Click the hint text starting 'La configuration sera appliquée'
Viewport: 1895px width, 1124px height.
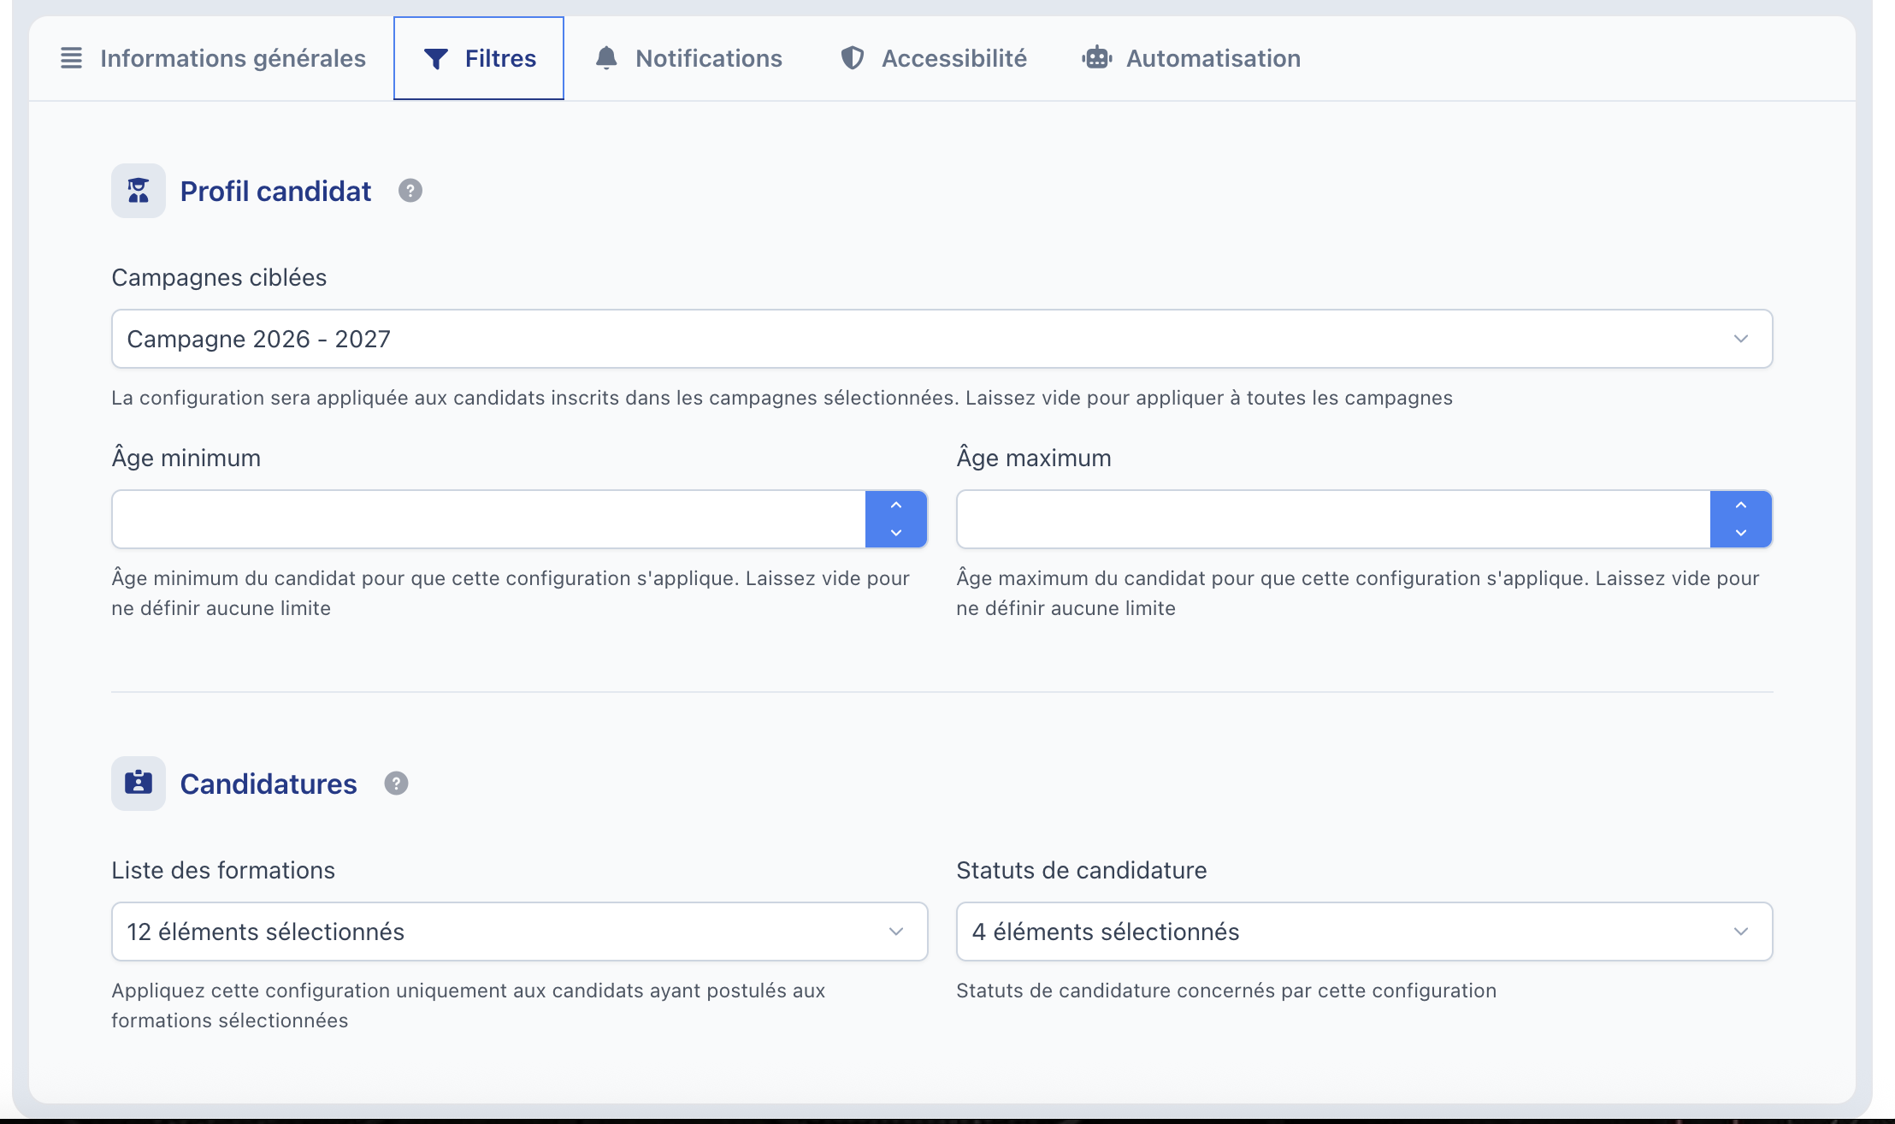[782, 398]
